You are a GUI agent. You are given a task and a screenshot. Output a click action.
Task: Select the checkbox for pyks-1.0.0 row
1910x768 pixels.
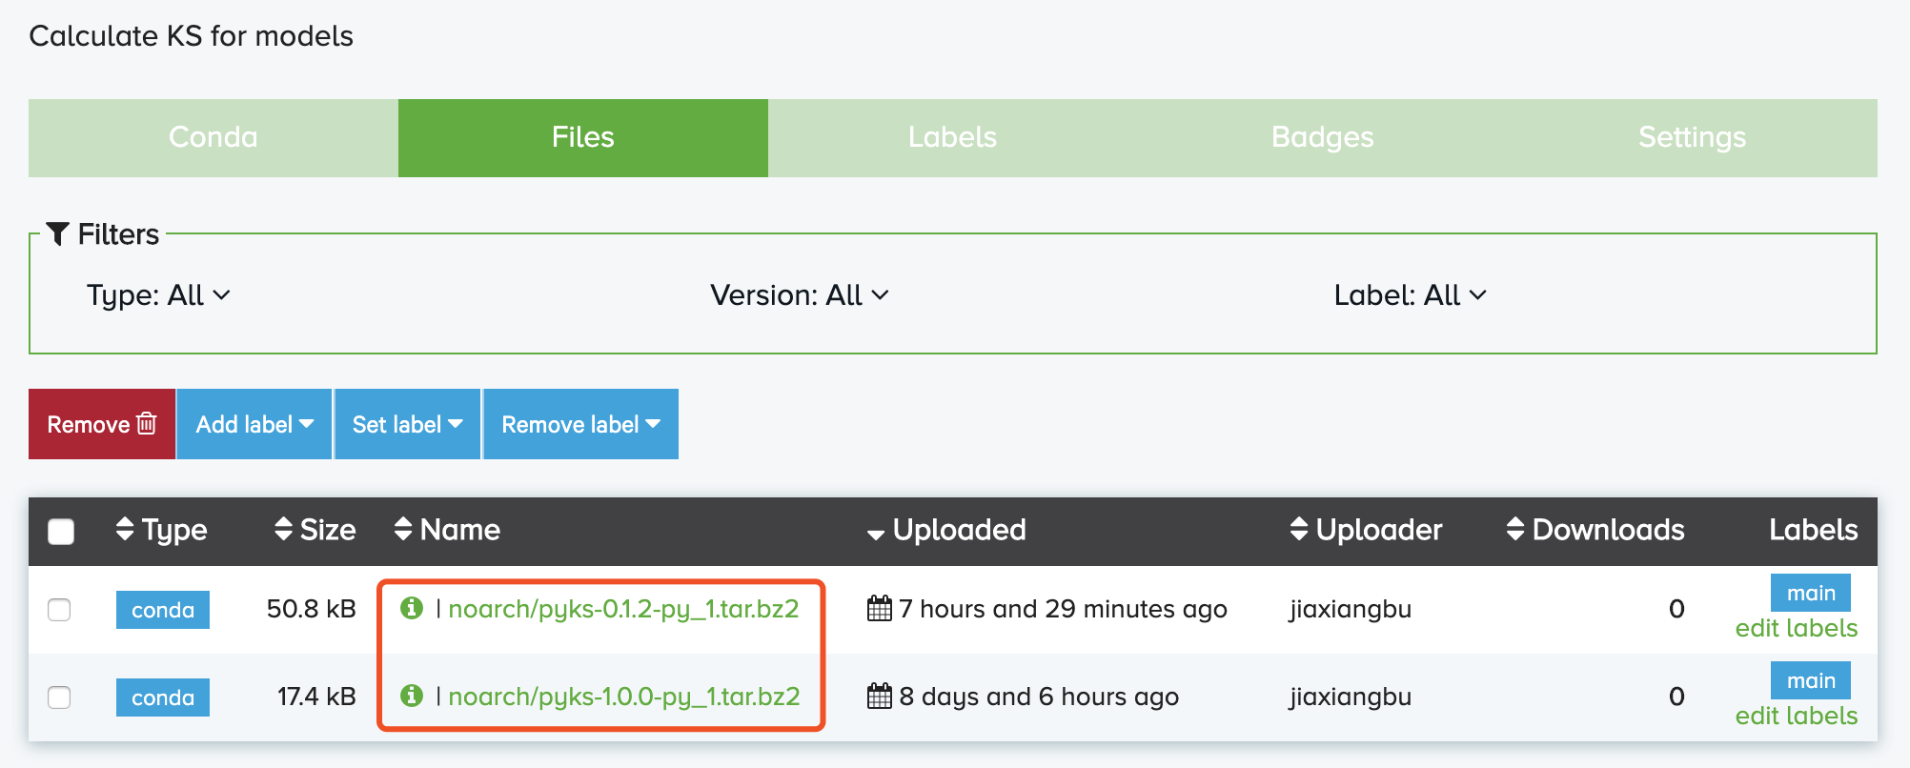tap(59, 697)
